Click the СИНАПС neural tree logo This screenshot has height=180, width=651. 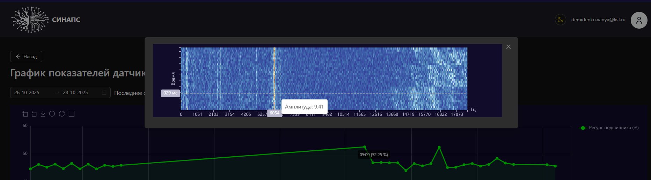30,20
